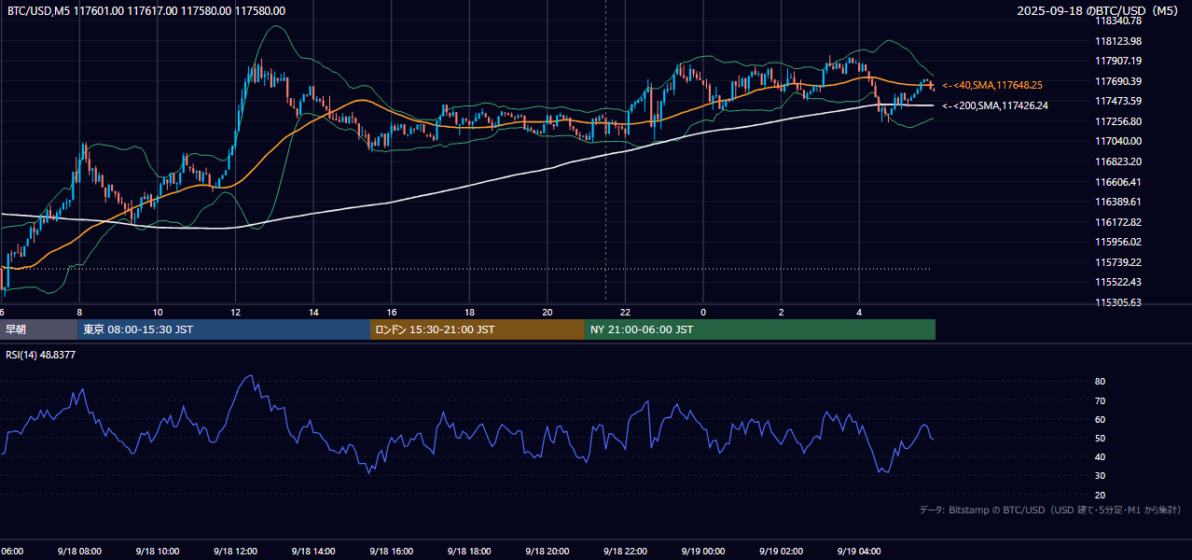
Task: Click the RSI(14) 48.8377 indicator label
Action: 41,355
